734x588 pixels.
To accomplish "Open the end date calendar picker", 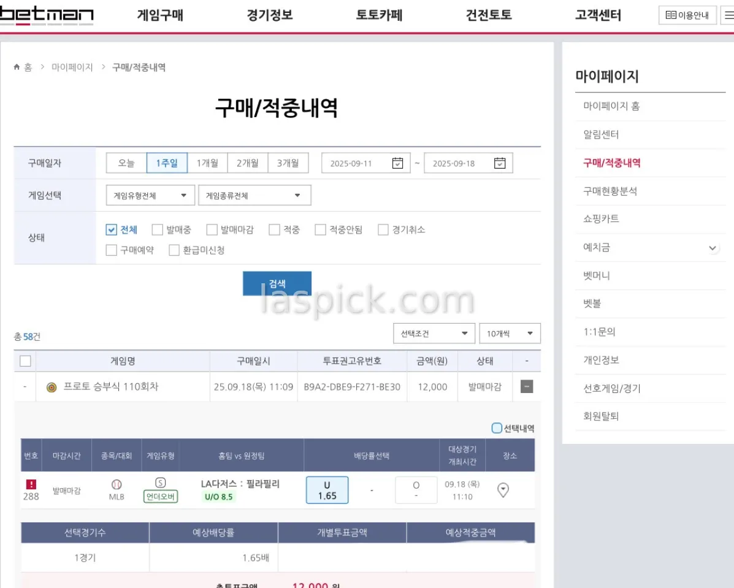I will click(x=500, y=163).
